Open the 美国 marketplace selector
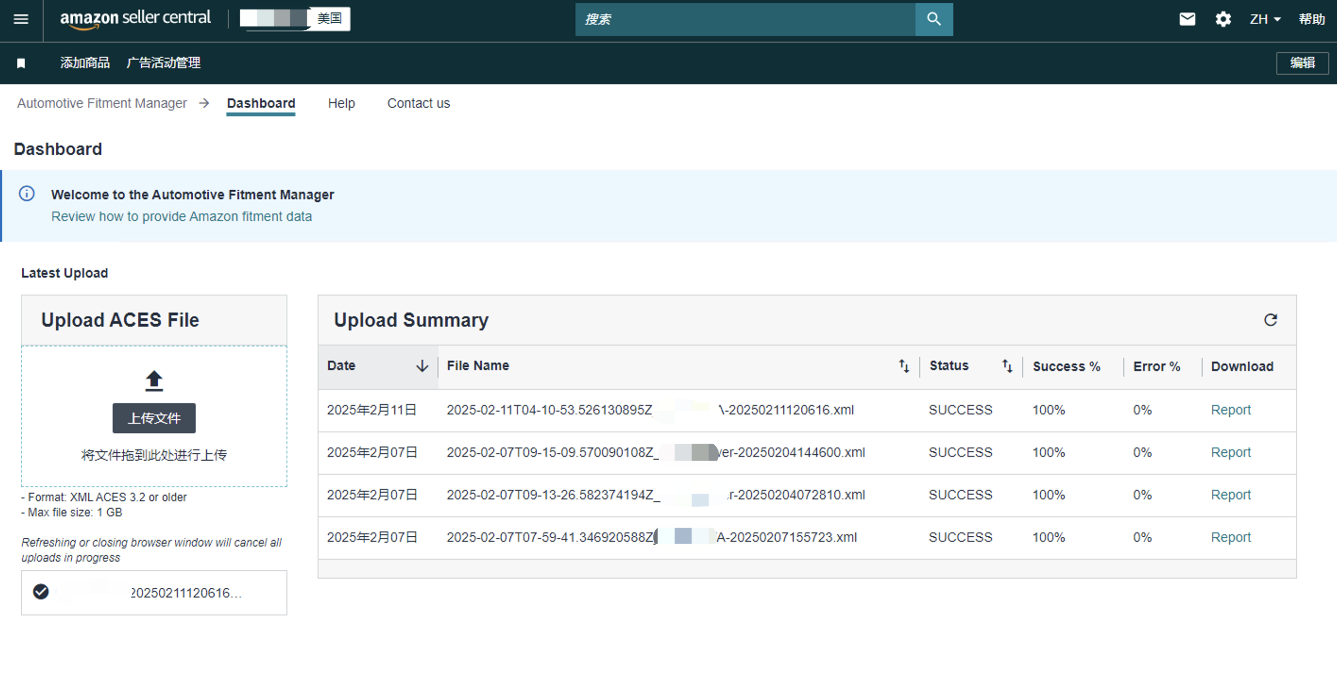This screenshot has height=676, width=1337. pyautogui.click(x=295, y=19)
